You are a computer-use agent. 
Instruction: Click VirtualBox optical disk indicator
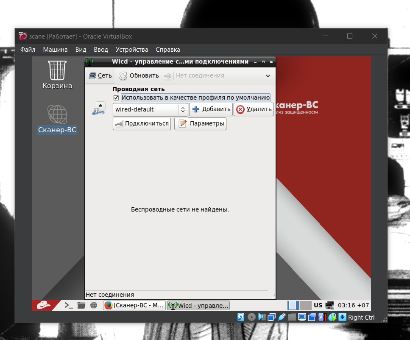[x=251, y=317]
